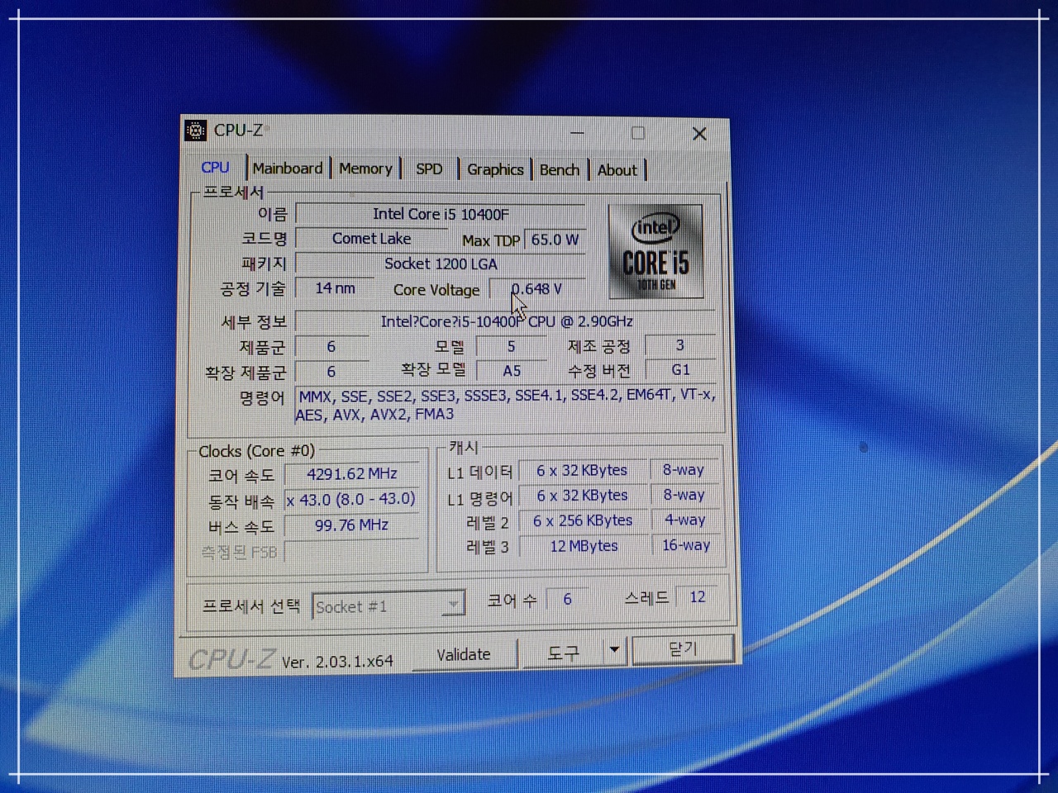
Task: Click the 닫기 close button
Action: pyautogui.click(x=683, y=649)
